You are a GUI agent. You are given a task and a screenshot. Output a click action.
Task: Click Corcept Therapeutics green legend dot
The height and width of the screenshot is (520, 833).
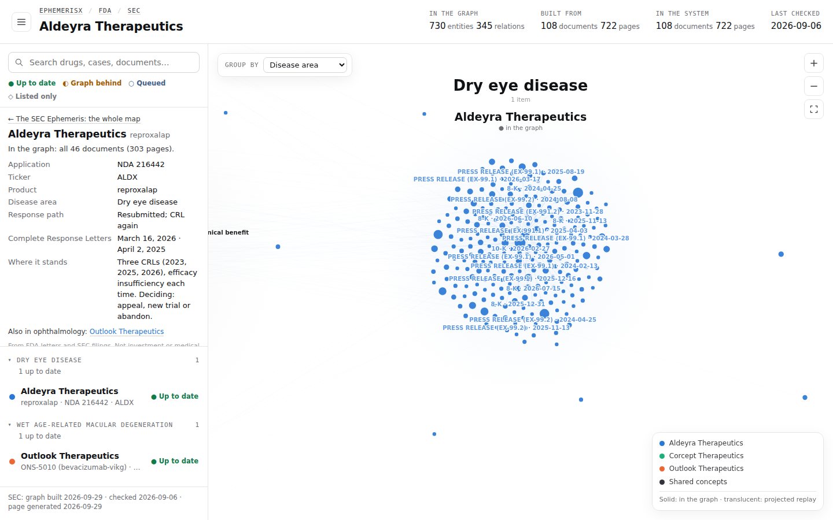[662, 456]
